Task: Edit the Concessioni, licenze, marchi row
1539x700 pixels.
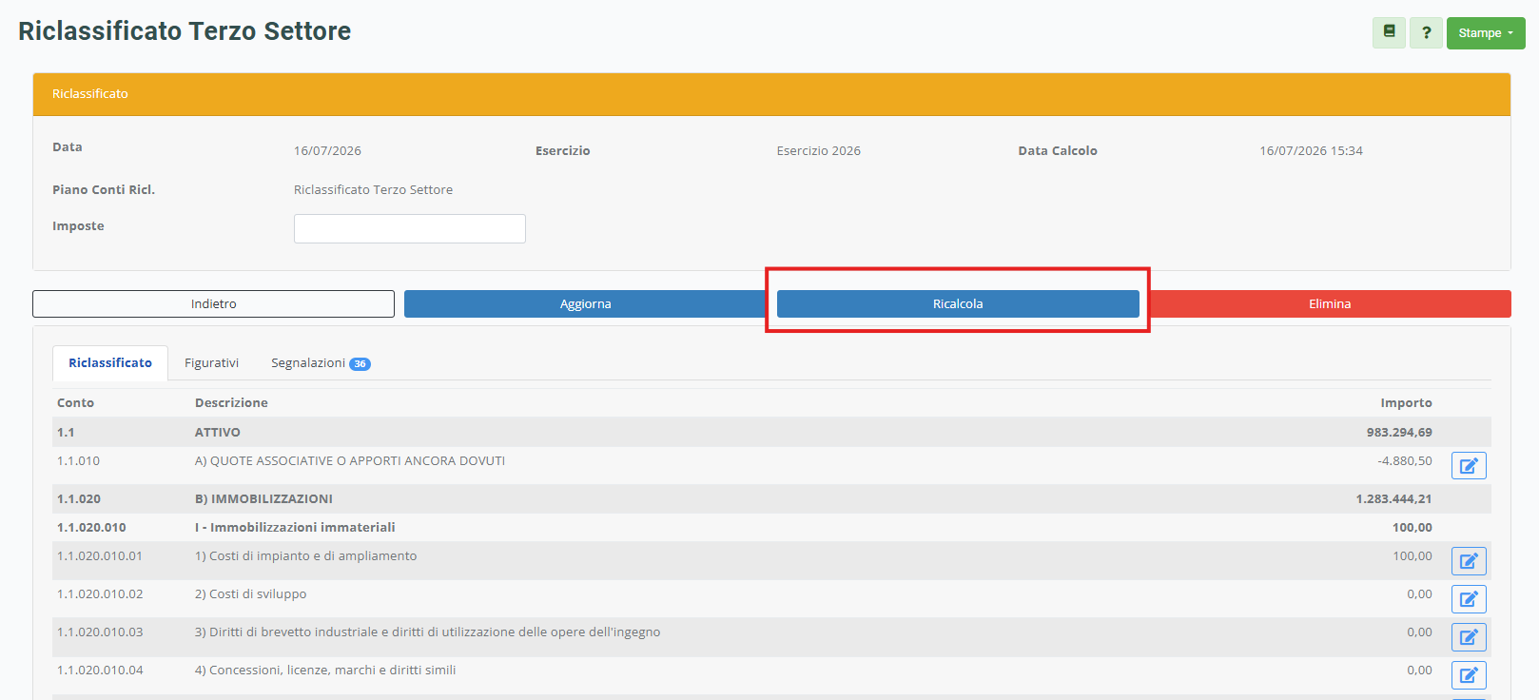Action: point(1469,674)
